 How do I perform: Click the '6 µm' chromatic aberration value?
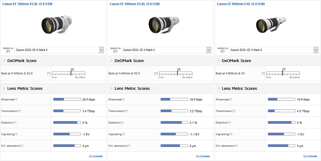pyautogui.click(x=193, y=146)
